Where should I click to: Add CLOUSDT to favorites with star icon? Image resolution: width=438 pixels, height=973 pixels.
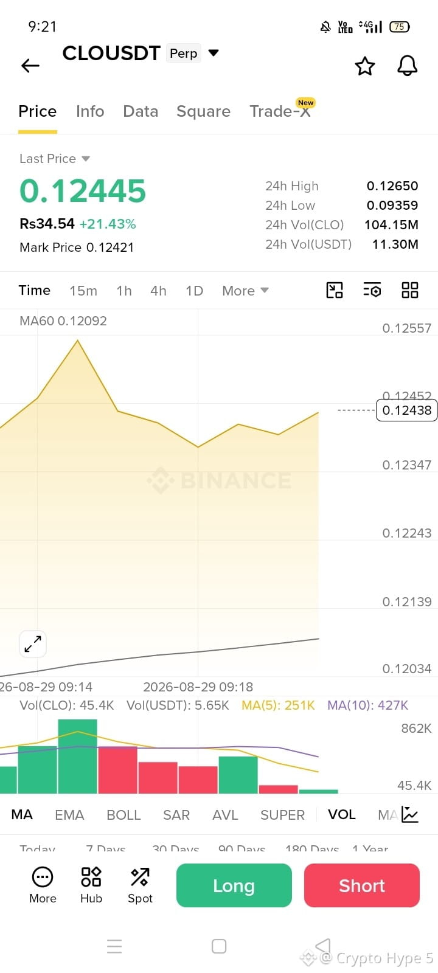365,66
